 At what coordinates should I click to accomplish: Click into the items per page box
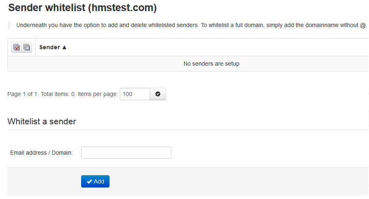pos(135,94)
